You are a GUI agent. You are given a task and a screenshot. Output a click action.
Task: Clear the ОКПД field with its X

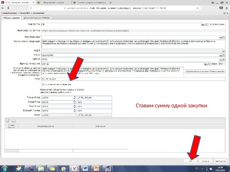coord(224,55)
